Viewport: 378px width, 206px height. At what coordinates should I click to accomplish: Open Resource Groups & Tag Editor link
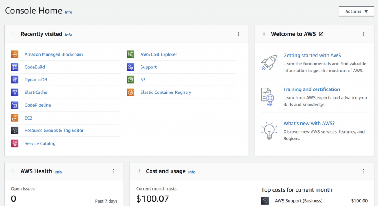54,130
